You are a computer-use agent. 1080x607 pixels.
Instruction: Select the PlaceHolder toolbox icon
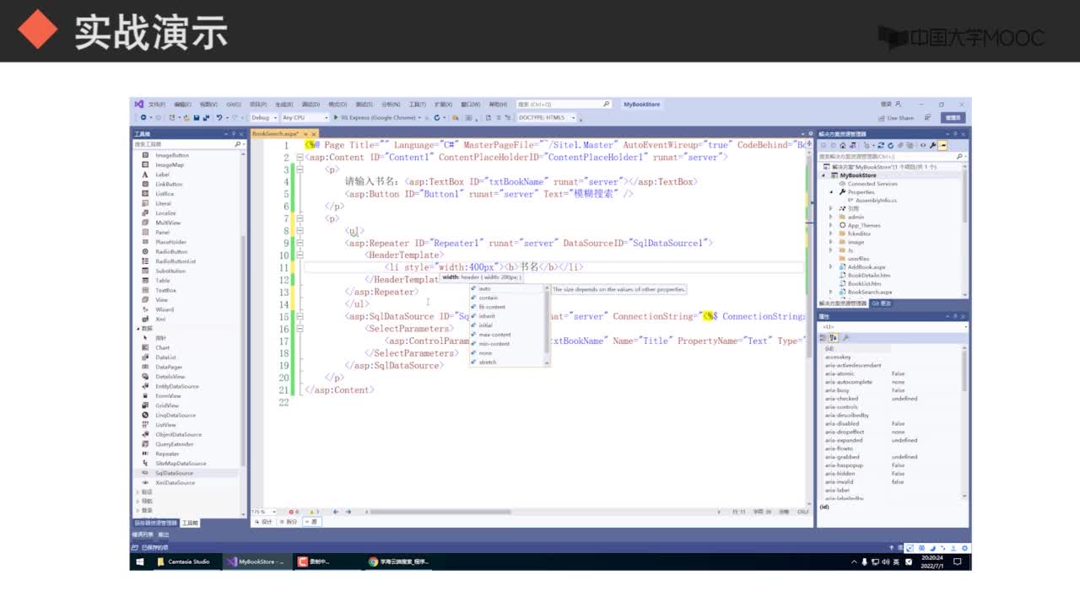(x=146, y=242)
